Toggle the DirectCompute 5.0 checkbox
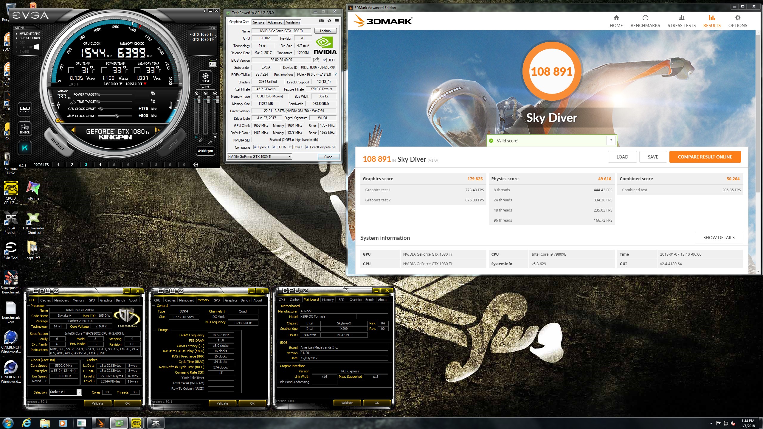The height and width of the screenshot is (429, 763). pyautogui.click(x=307, y=147)
